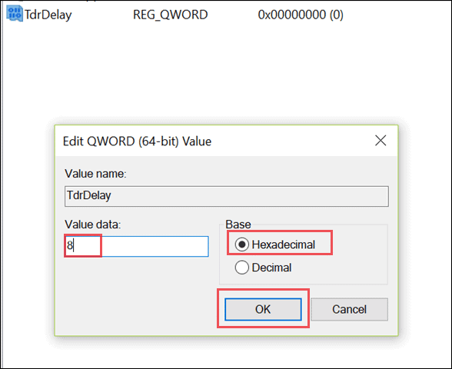
Task: Close the Edit QWORD dialog
Action: [381, 141]
